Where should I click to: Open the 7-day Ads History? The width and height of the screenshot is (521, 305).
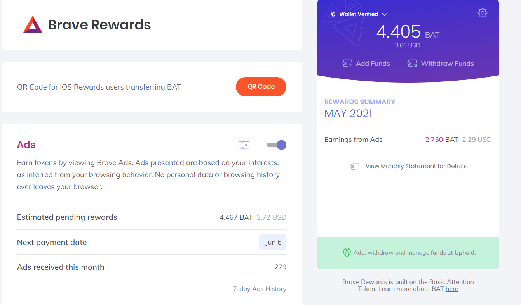pos(260,289)
